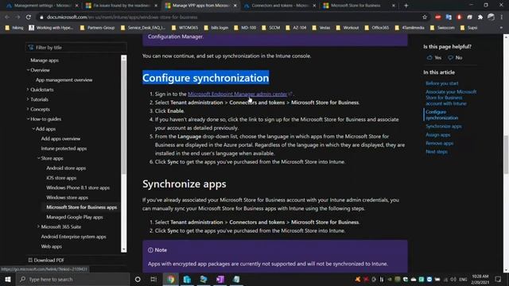The height and width of the screenshot is (286, 509).
Task: Open App management overview page
Action: click(x=64, y=79)
